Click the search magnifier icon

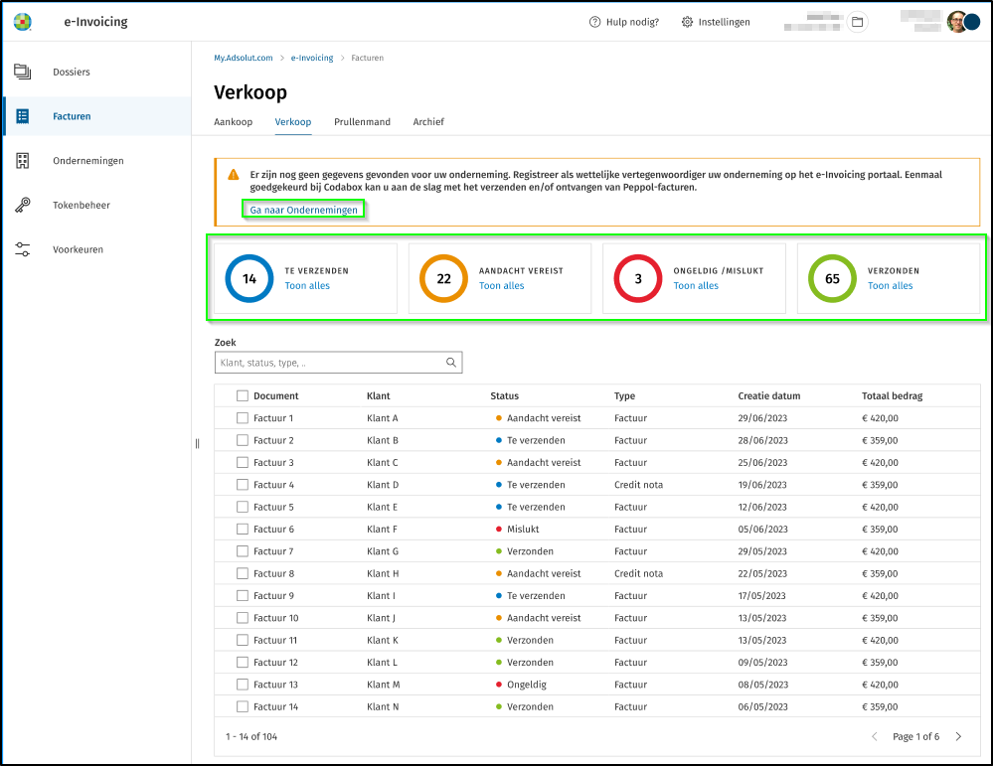(x=451, y=363)
